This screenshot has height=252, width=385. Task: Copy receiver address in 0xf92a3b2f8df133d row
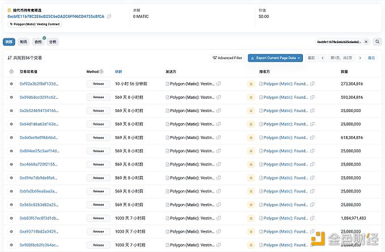pyautogui.click(x=313, y=84)
